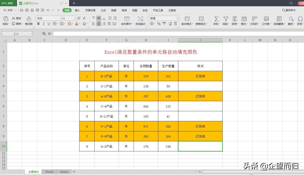
Task: Expand the font color dropdown arrow
Action: (x=80, y=24)
